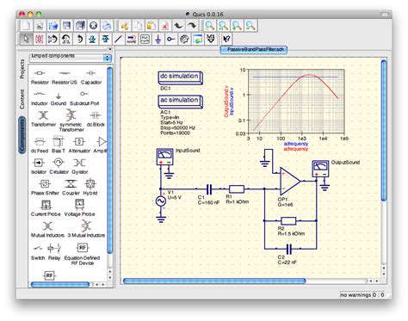Pick the Resistor component

point(40,77)
